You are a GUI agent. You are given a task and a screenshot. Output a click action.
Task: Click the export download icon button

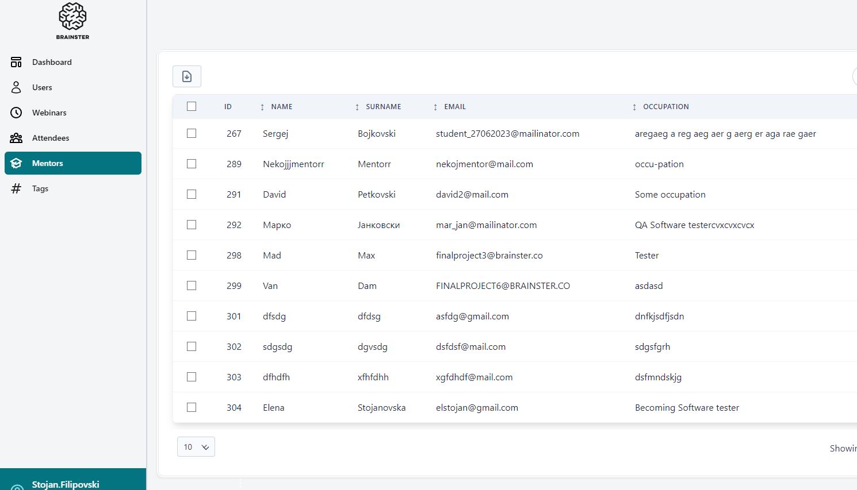(x=187, y=76)
